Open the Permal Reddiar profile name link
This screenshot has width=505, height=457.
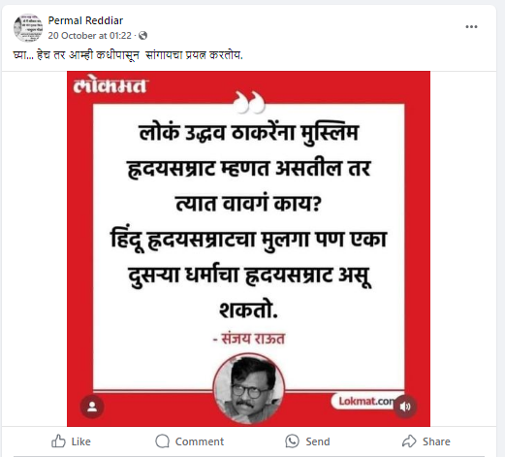(85, 20)
